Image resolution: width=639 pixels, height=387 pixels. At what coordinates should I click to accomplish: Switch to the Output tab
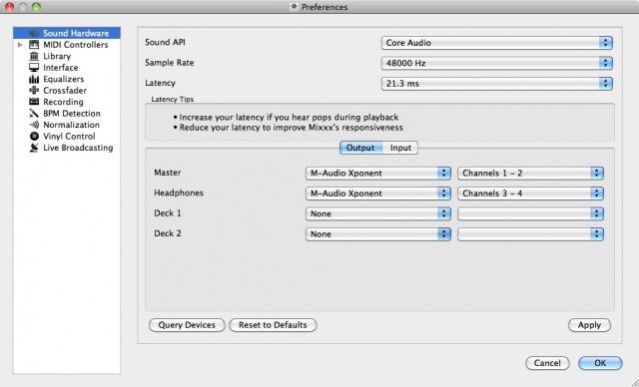pyautogui.click(x=360, y=148)
